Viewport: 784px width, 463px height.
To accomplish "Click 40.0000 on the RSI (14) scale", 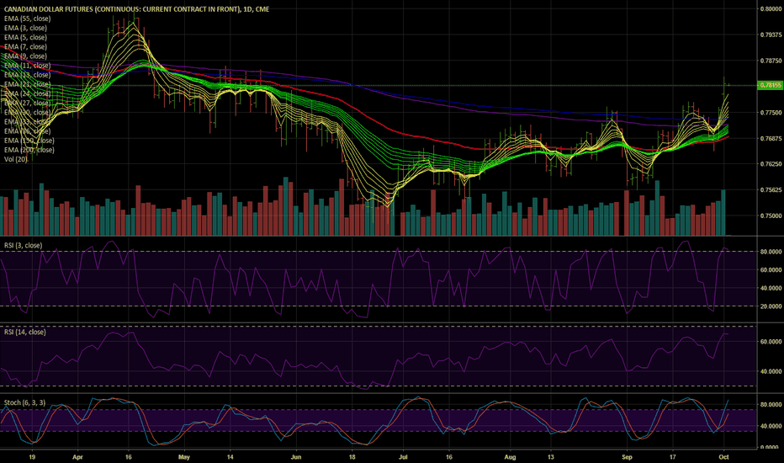I will [771, 371].
